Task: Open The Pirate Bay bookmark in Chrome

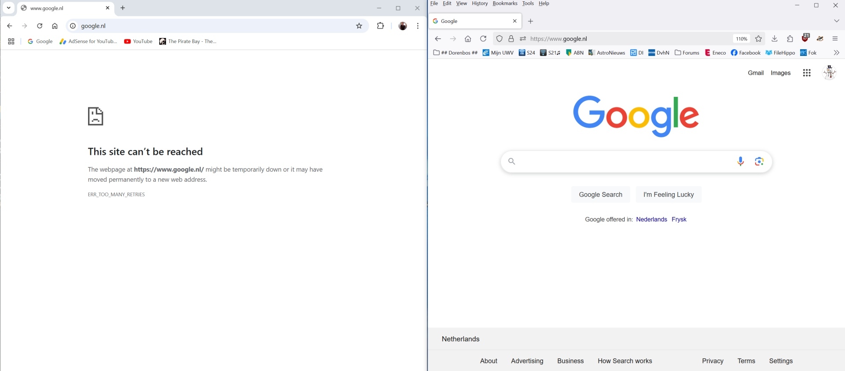Action: click(188, 41)
